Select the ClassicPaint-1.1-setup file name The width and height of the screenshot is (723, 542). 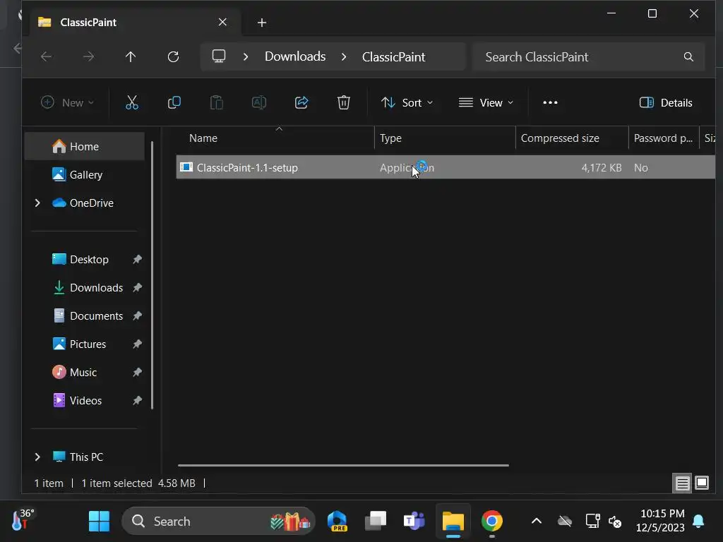tap(247, 168)
